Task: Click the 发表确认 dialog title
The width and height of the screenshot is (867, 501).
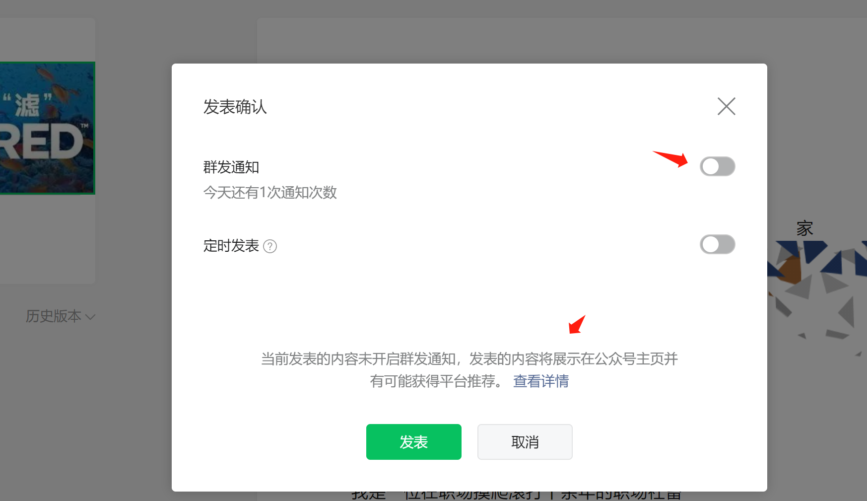Action: 235,107
